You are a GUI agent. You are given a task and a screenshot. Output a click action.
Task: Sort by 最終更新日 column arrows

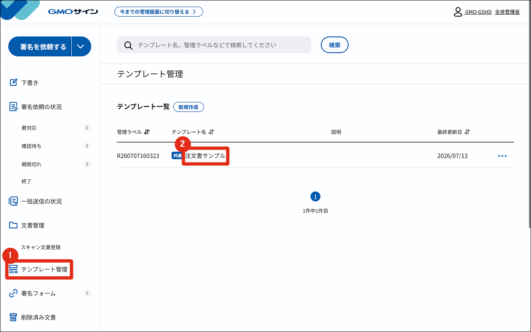point(467,132)
